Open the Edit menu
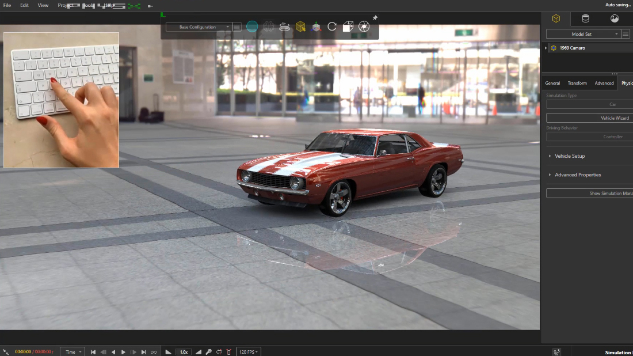This screenshot has height=356, width=633. point(24,5)
